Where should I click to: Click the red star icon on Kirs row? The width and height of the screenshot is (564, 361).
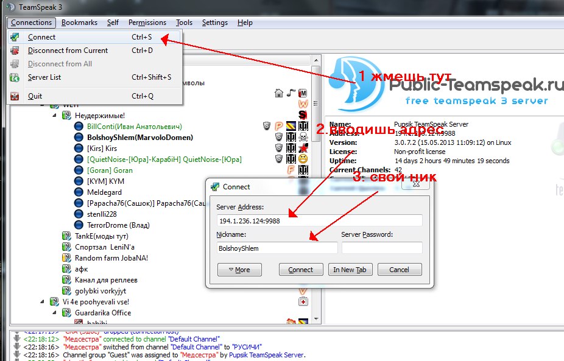coord(303,148)
